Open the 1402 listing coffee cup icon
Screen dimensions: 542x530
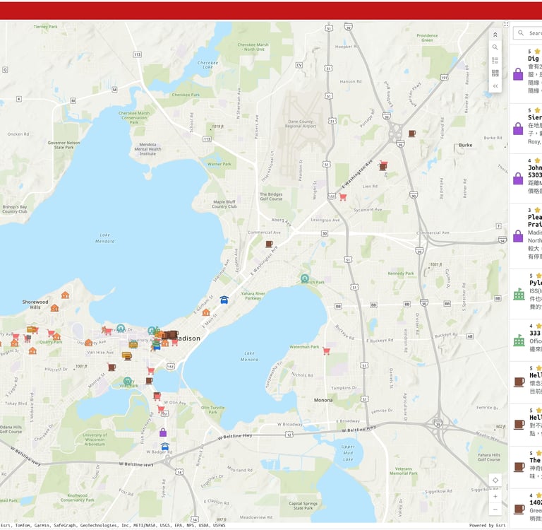(519, 509)
